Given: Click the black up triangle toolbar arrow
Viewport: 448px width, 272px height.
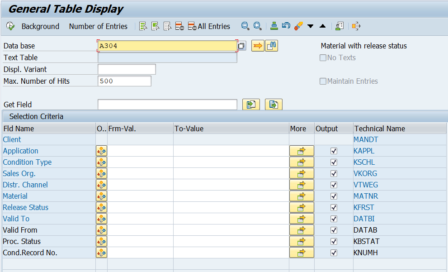Looking at the screenshot, I should [x=323, y=26].
